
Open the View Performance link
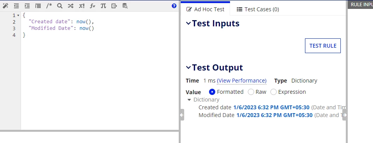pyautogui.click(x=242, y=81)
